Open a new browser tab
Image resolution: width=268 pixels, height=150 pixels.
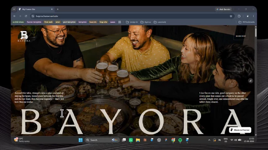pyautogui.click(x=58, y=9)
